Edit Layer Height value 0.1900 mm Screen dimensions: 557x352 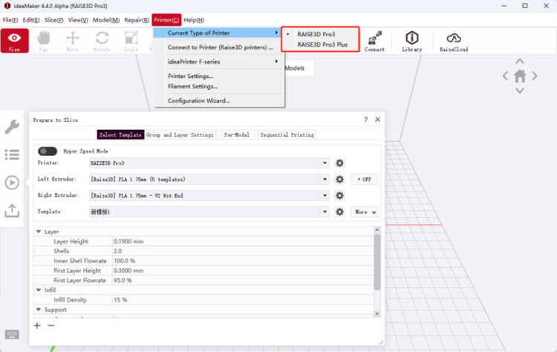point(243,241)
